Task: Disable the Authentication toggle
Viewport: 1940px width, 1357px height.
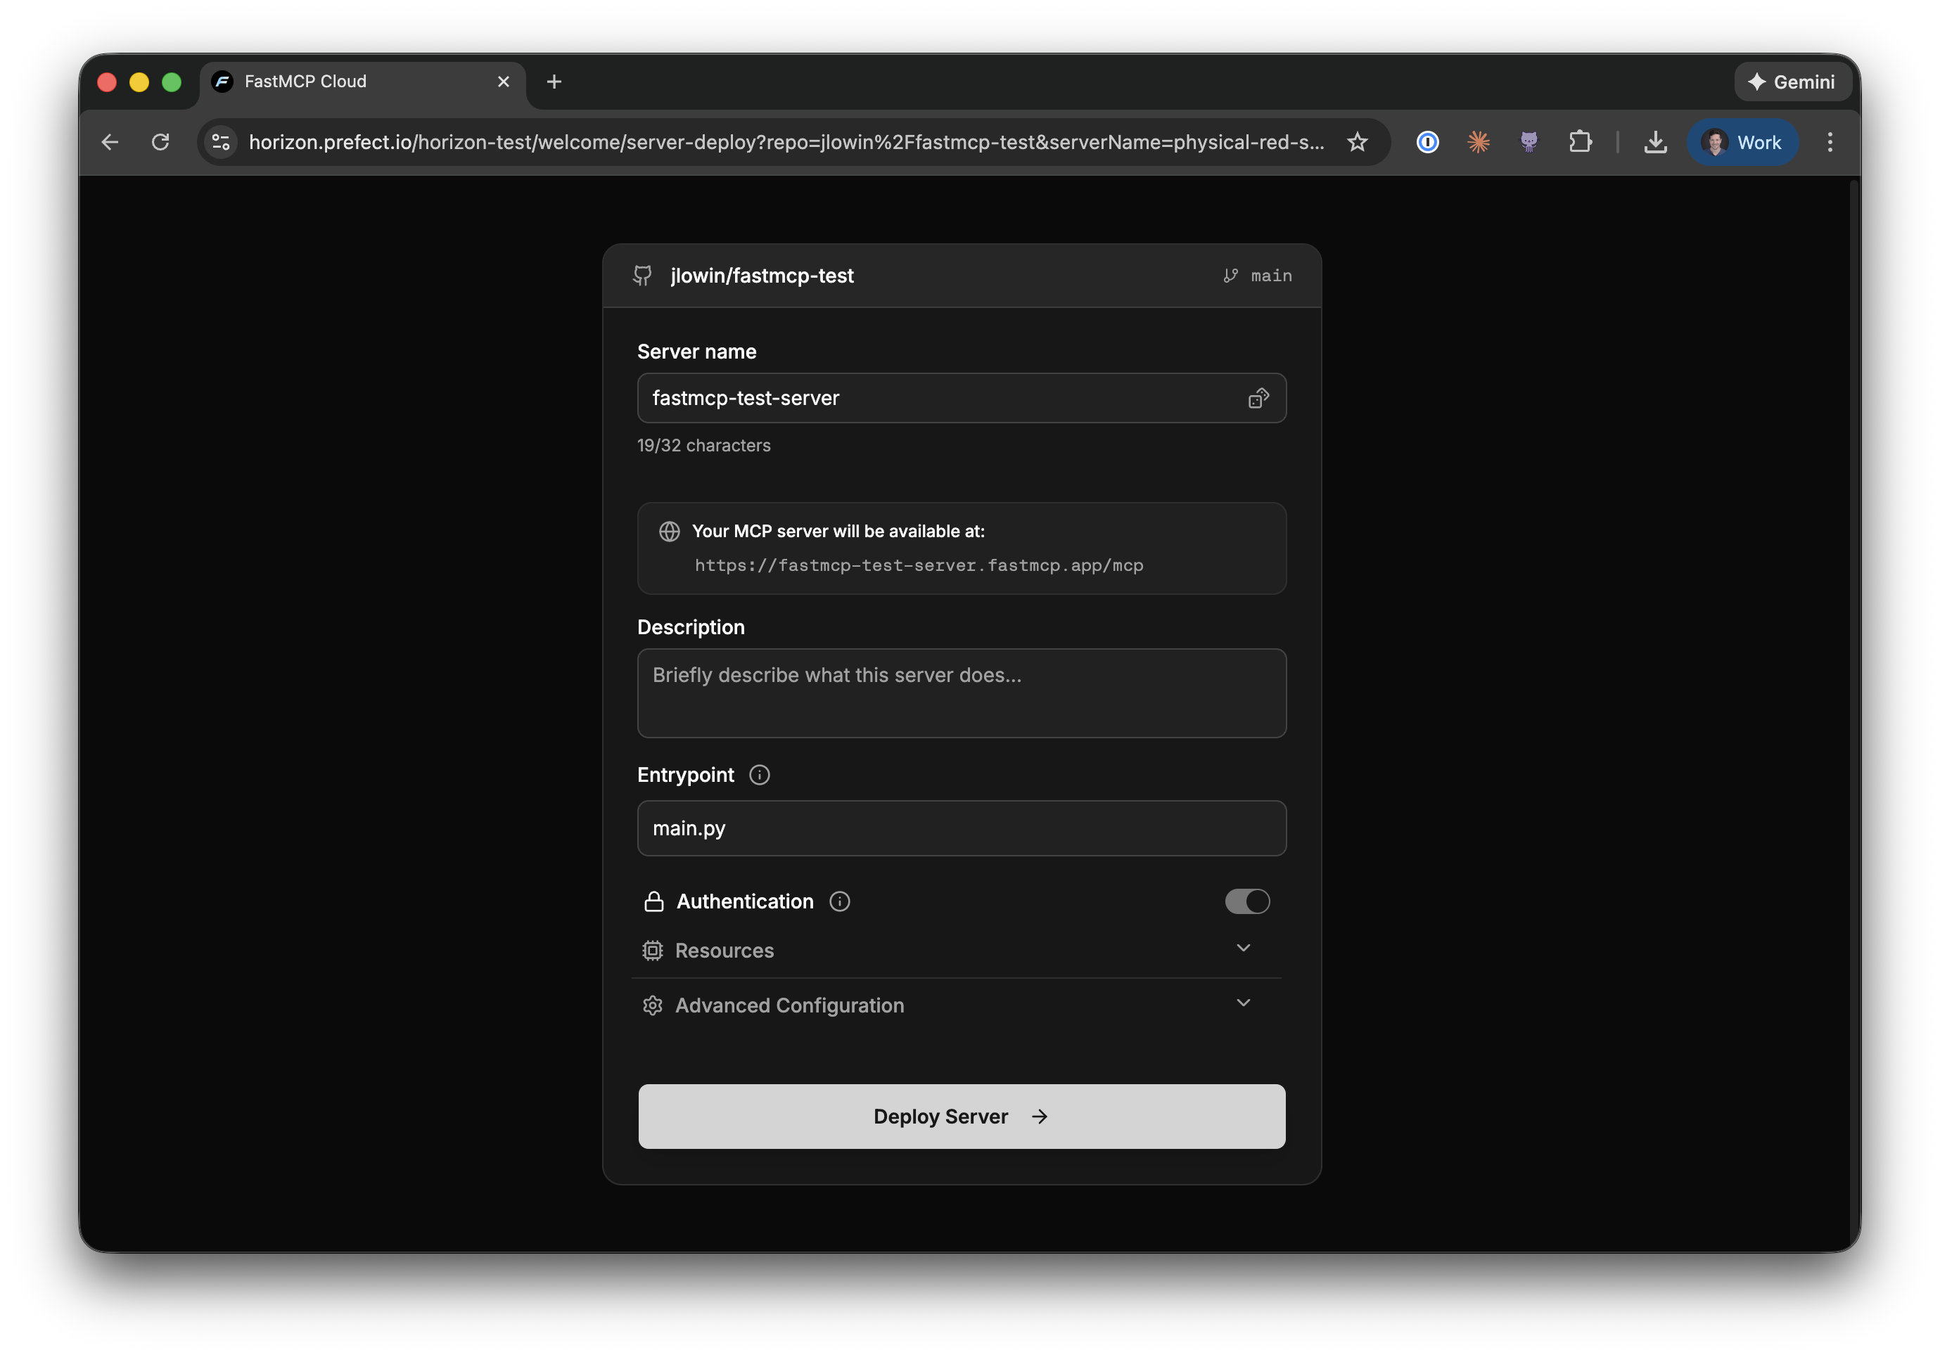Action: click(x=1246, y=901)
